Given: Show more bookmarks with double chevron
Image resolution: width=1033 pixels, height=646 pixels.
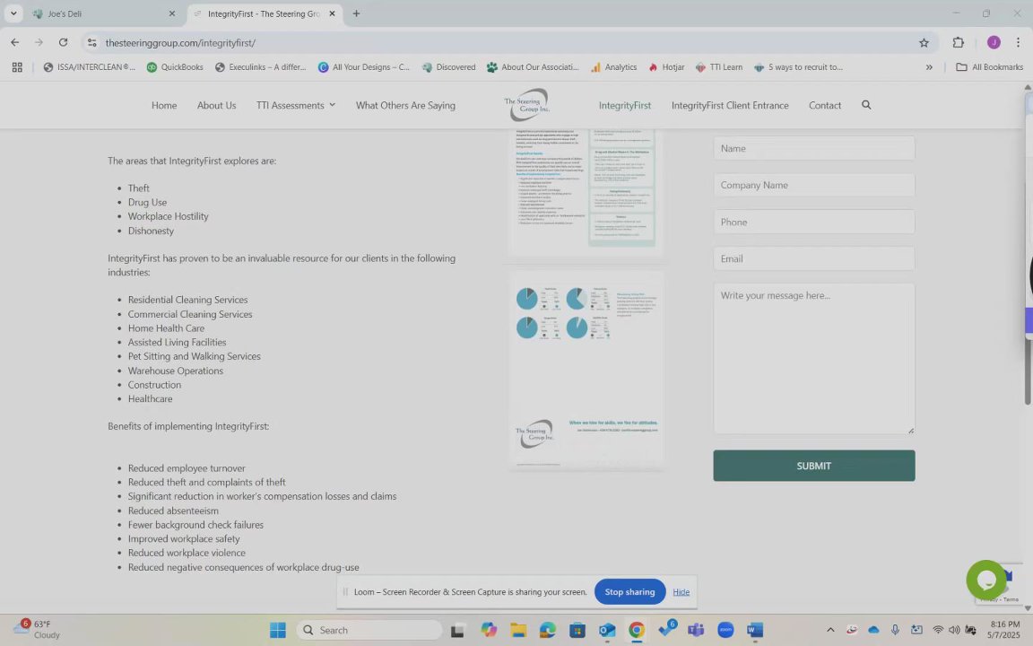Looking at the screenshot, I should pos(929,67).
